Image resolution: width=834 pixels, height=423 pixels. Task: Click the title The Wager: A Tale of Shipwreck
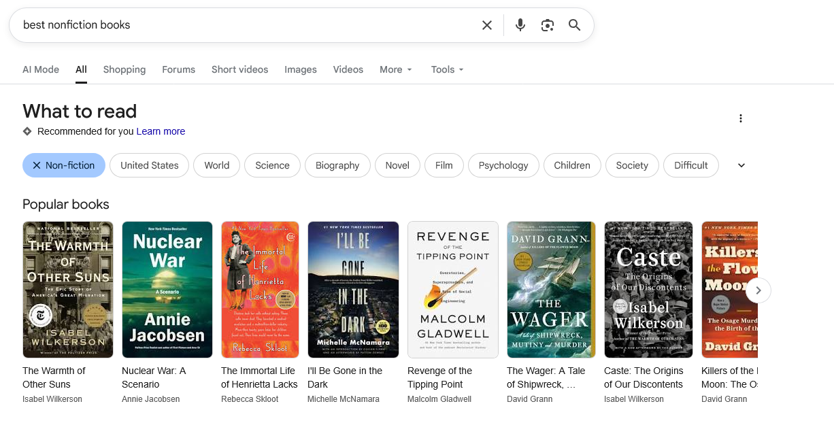pyautogui.click(x=546, y=377)
